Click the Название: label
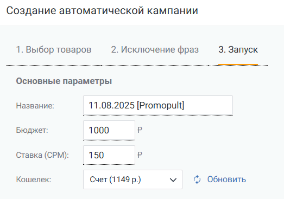This screenshot has height=199, width=284. (35, 106)
